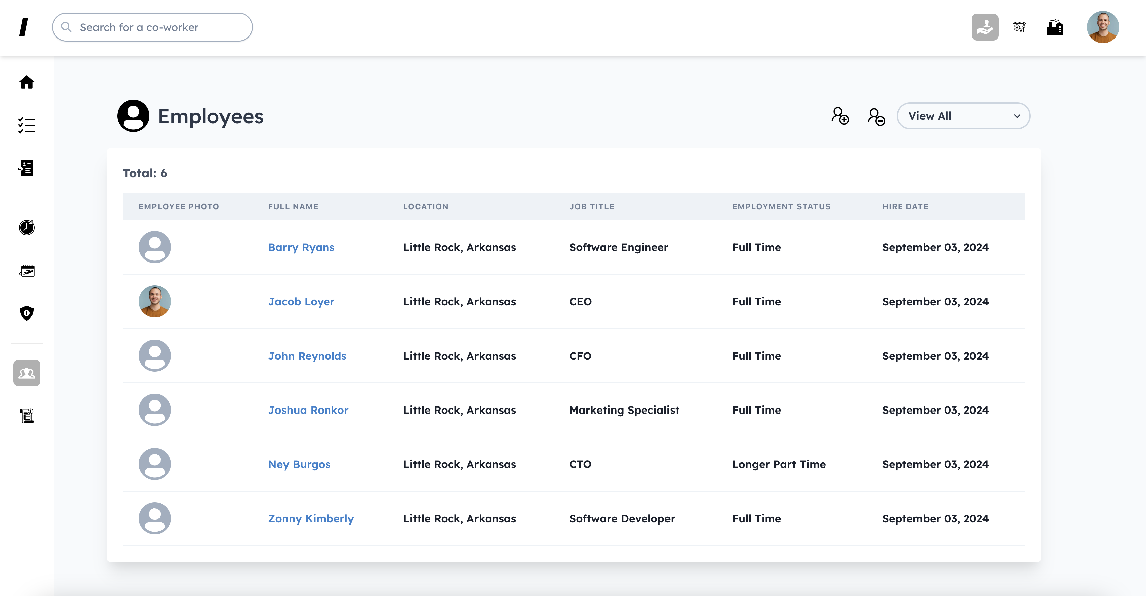This screenshot has width=1146, height=596.
Task: Click the shield benefits sidebar icon
Action: tap(27, 313)
